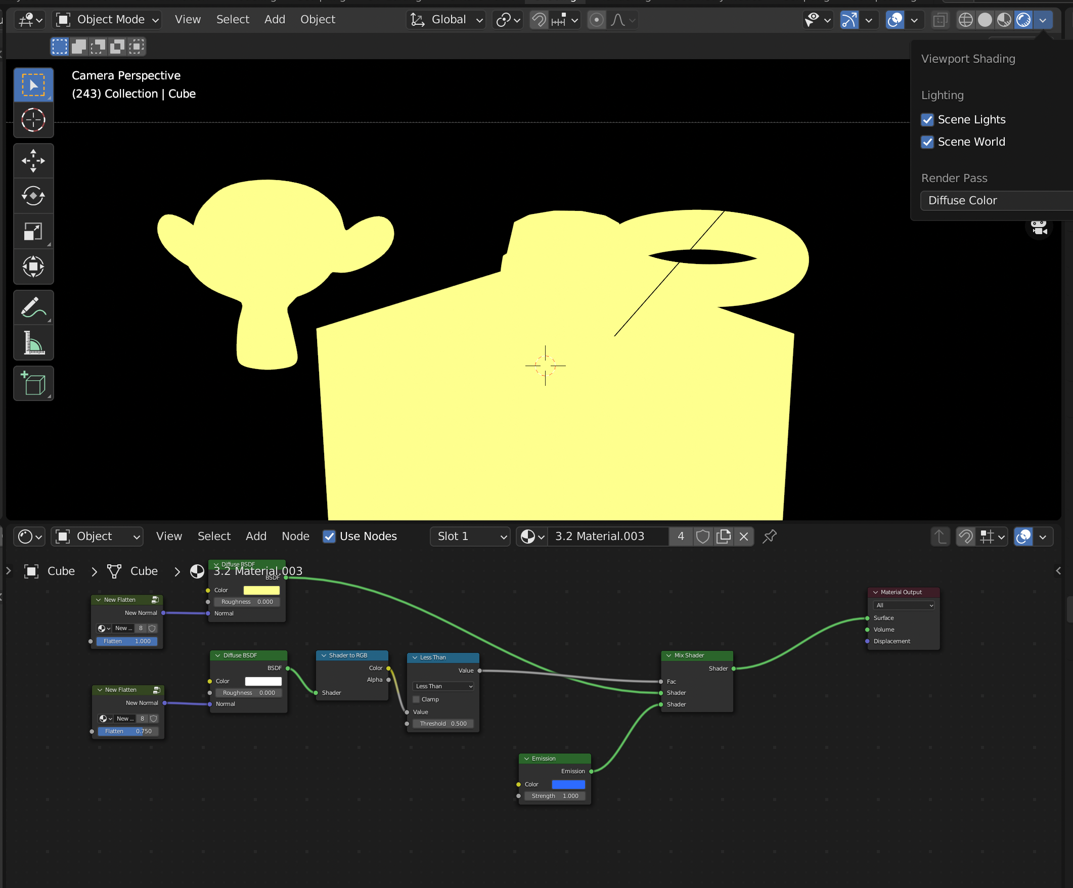Activate the 3D Cursor tool
This screenshot has width=1073, height=888.
33,120
